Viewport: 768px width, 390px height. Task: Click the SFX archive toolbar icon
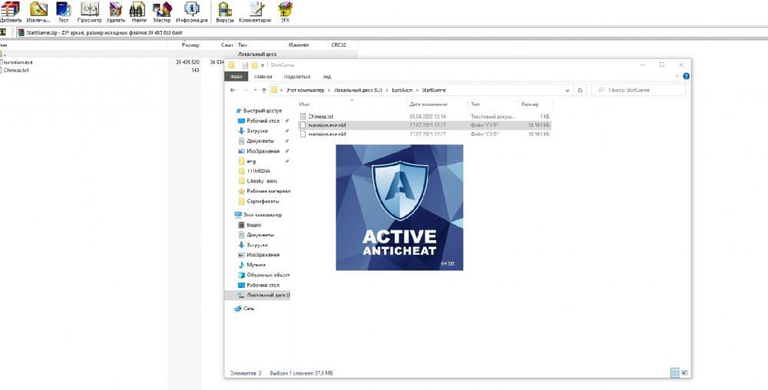(x=285, y=11)
